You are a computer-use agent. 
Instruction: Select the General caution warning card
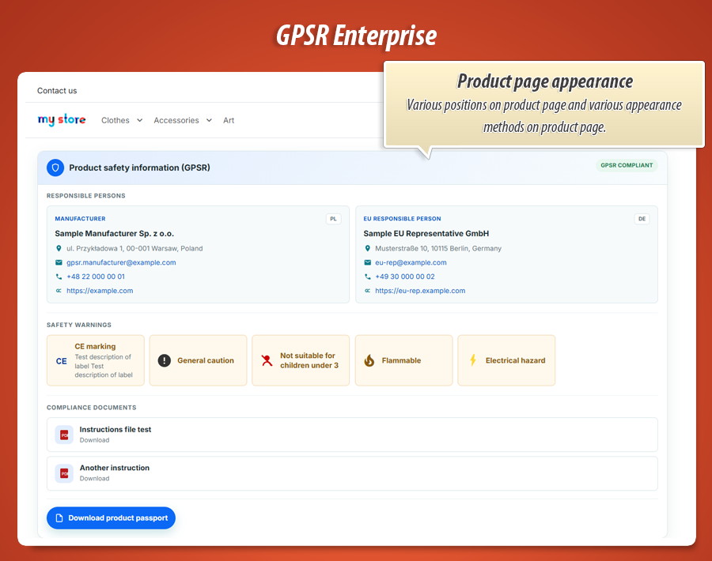point(198,360)
